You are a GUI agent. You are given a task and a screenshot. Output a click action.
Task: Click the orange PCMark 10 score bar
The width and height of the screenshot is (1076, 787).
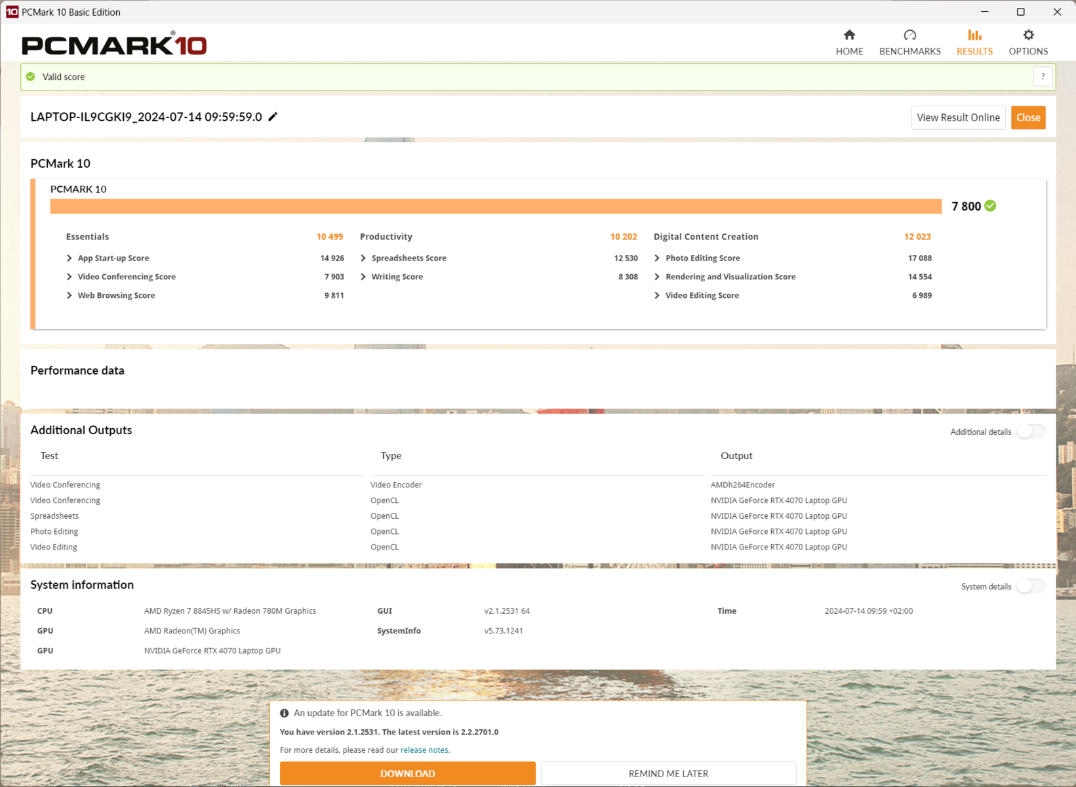(496, 207)
